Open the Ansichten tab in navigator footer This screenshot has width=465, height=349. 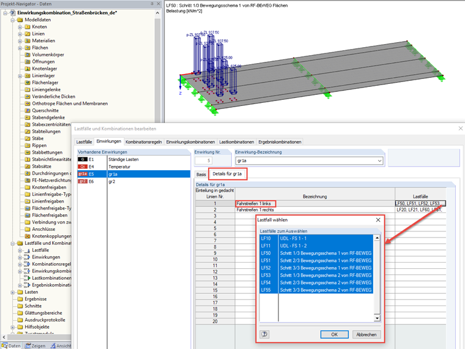pos(61,346)
